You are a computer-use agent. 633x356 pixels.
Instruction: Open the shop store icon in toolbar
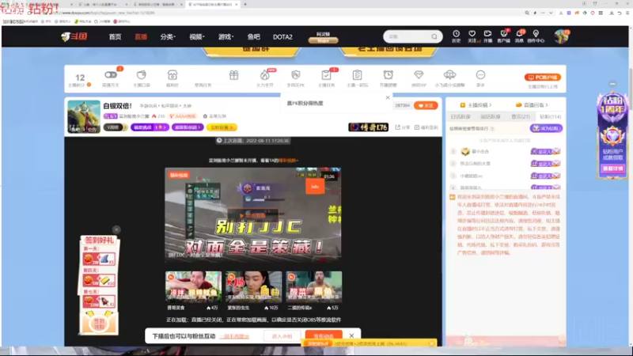click(x=172, y=75)
